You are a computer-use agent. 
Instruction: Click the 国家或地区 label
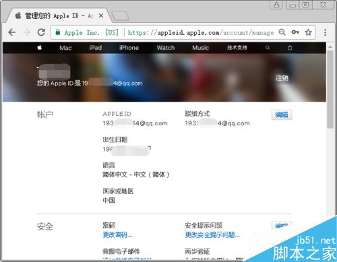tap(118, 191)
